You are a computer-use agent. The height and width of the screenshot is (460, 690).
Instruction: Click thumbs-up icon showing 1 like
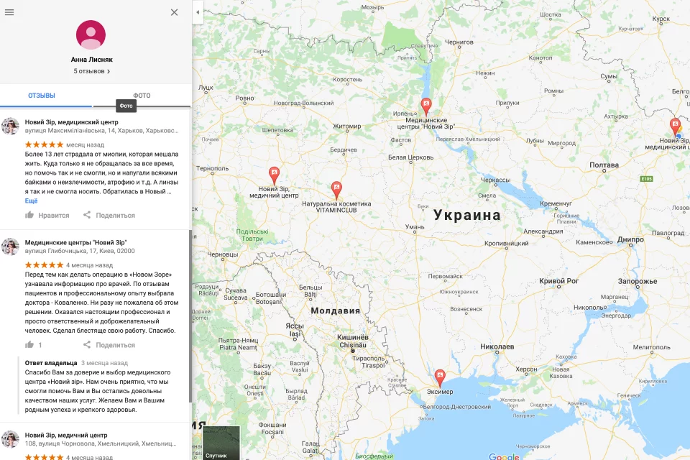(x=29, y=345)
